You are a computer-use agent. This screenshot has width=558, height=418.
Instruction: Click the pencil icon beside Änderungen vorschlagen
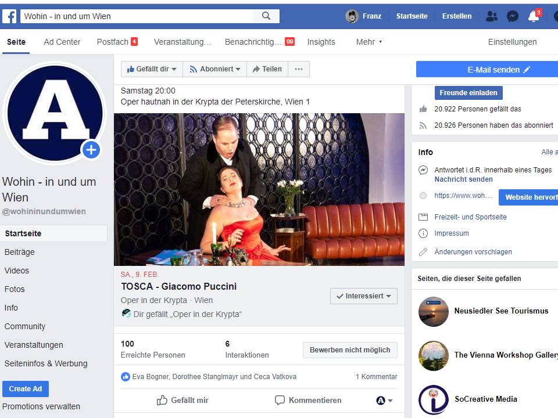423,252
